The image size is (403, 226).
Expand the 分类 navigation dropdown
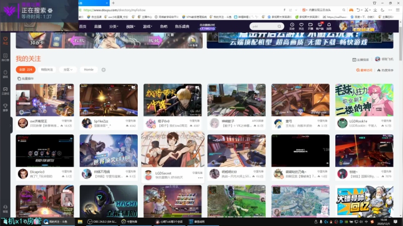point(113,26)
